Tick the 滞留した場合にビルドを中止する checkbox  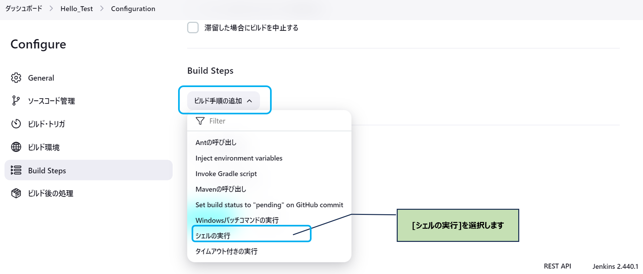(193, 28)
